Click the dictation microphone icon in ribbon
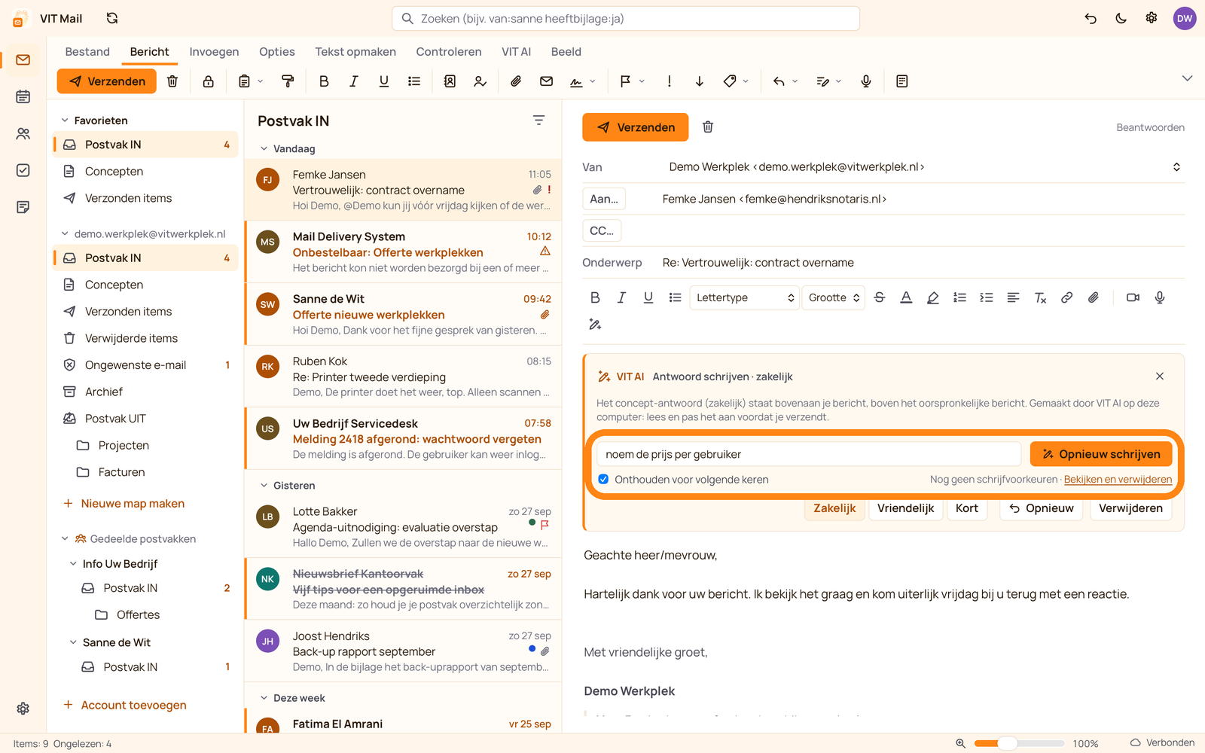 click(x=866, y=81)
